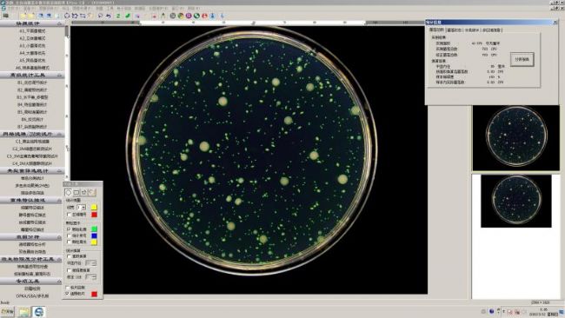Click the green double-arrow refresh icon in toolbar
The image size is (565, 318).
tap(118, 16)
